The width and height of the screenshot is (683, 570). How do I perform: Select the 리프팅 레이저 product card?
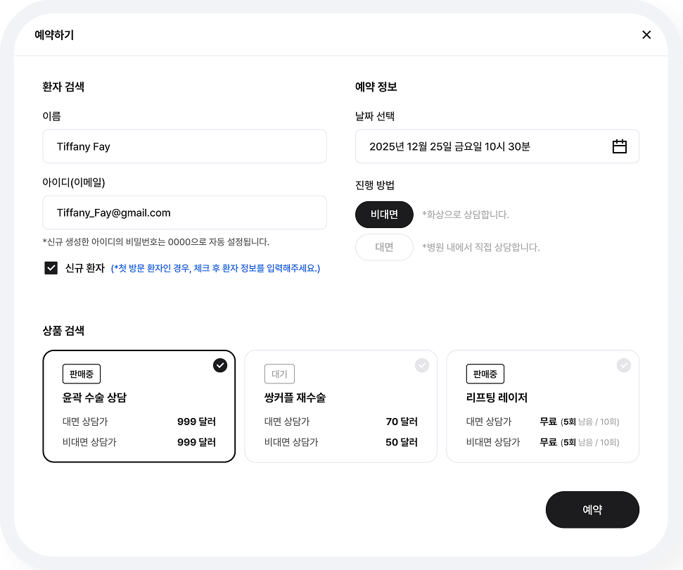542,406
